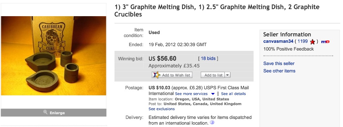This screenshot has height=127, width=343.
Task: Click the item title heading
Action: [217, 11]
